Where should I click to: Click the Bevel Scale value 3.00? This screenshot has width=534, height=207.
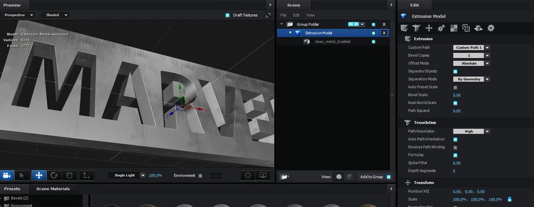pos(457,95)
